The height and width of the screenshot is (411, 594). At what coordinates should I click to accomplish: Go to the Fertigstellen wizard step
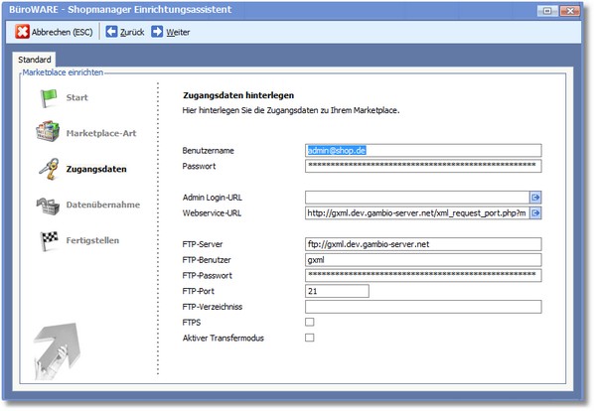92,240
